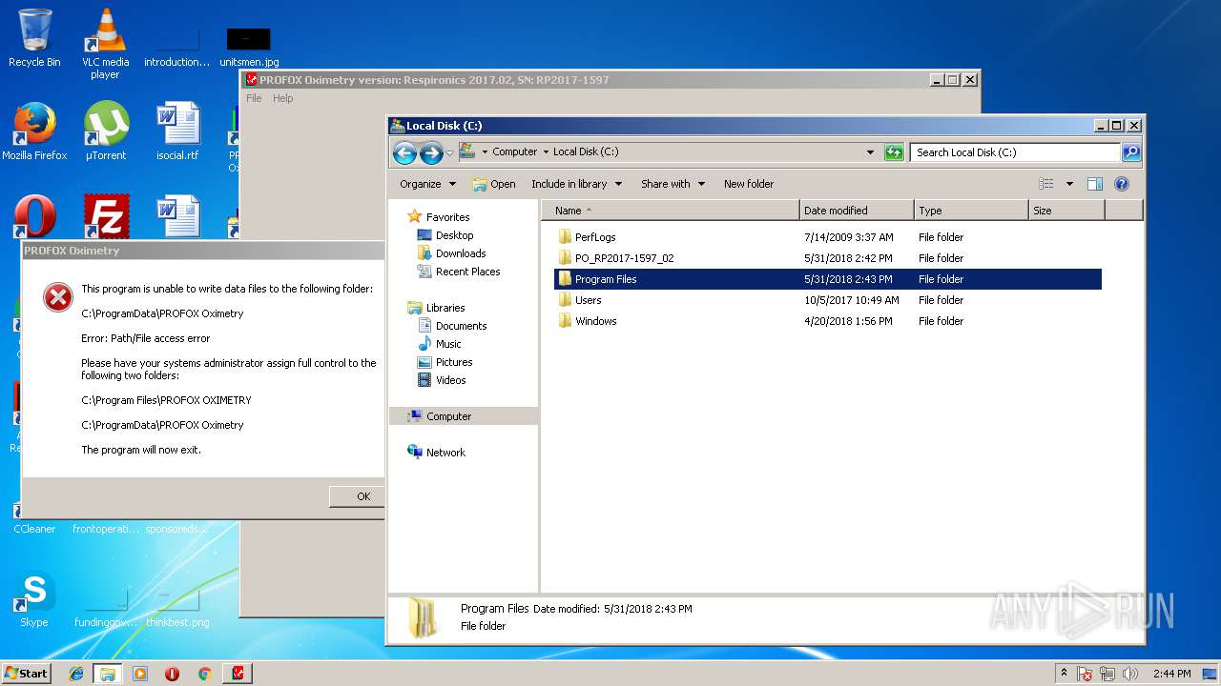Sort by the Size column header
Screen dimensions: 1221x686
coord(1066,211)
